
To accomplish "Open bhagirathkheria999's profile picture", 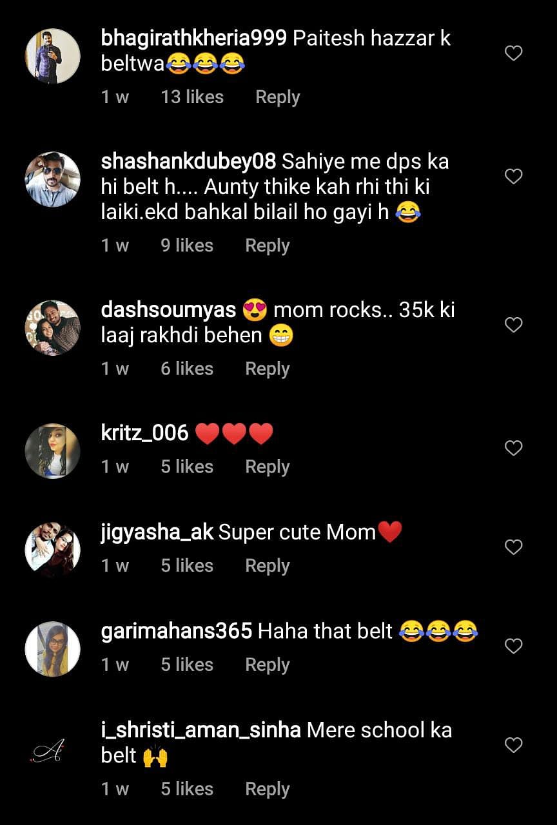I will click(x=52, y=56).
